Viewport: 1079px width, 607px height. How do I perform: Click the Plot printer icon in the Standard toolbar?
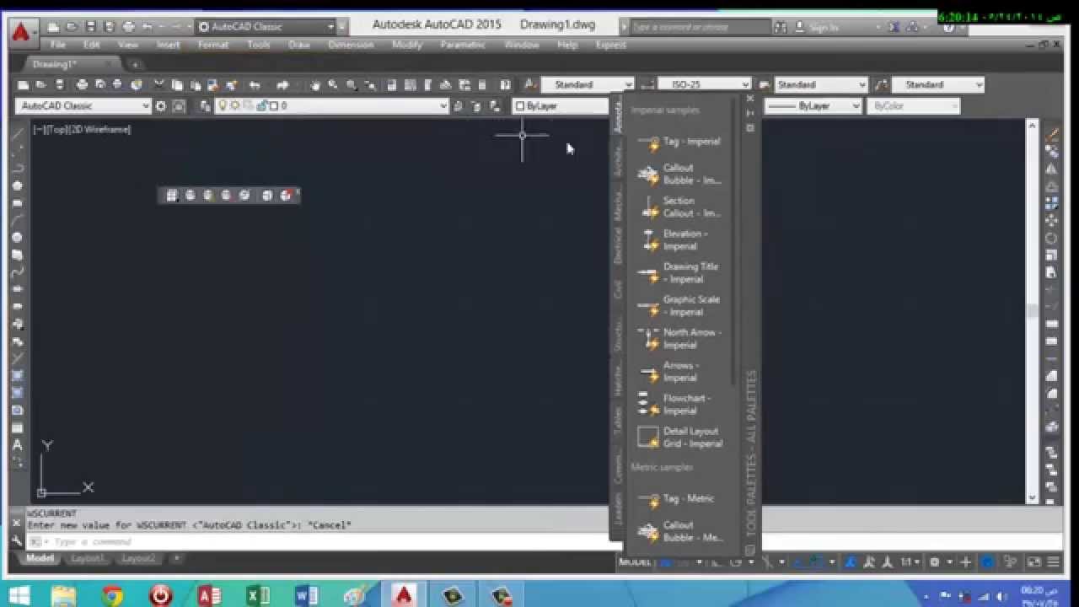(x=82, y=84)
